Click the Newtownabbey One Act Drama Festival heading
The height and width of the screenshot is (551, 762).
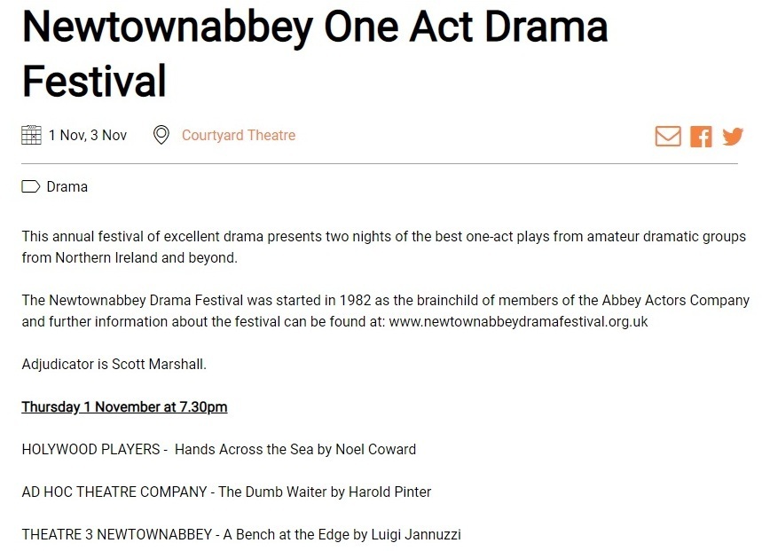tap(315, 53)
